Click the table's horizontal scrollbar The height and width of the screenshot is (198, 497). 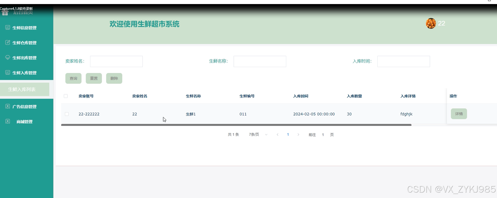click(x=236, y=125)
